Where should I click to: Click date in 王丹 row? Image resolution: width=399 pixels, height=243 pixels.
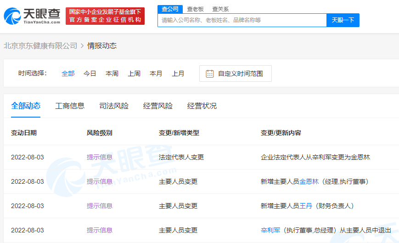coord(28,206)
